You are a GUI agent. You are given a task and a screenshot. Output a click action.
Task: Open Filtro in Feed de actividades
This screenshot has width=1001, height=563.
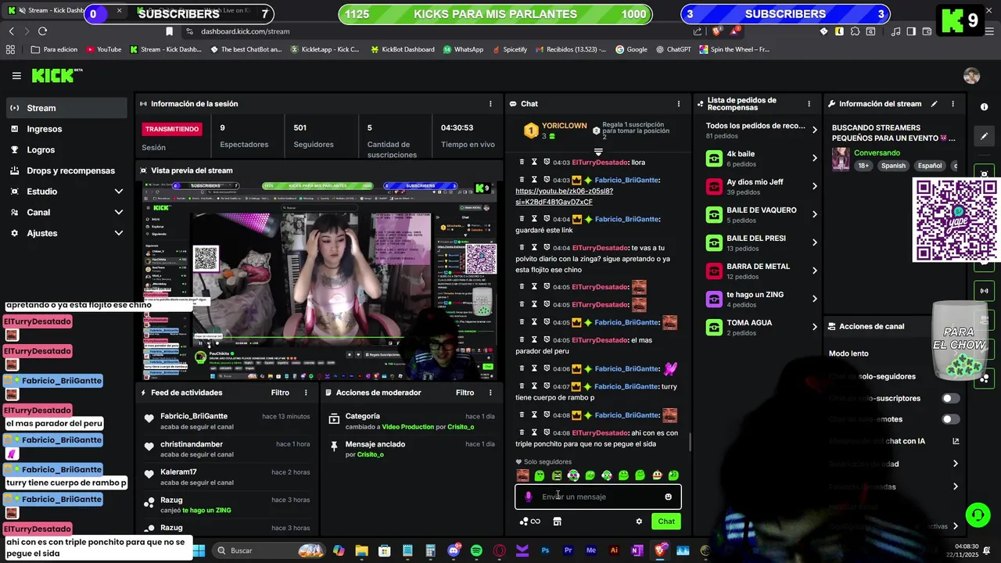[280, 393]
